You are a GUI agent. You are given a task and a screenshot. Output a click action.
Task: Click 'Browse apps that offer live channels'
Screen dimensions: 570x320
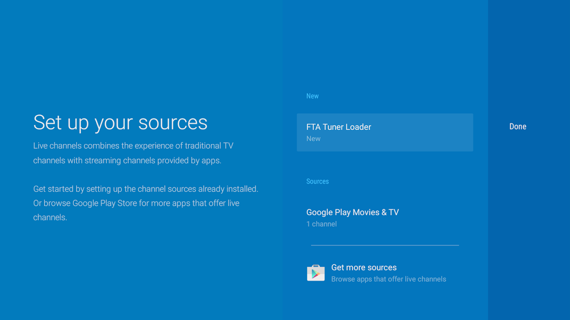tap(388, 279)
